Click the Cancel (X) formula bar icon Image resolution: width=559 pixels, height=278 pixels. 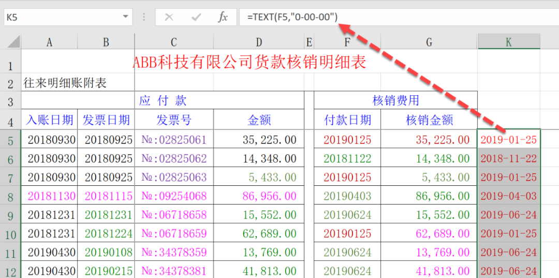point(169,17)
